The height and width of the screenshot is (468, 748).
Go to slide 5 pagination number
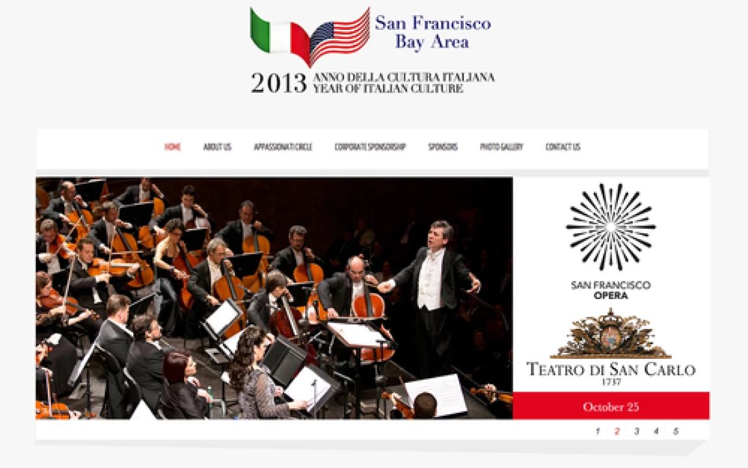(x=676, y=432)
